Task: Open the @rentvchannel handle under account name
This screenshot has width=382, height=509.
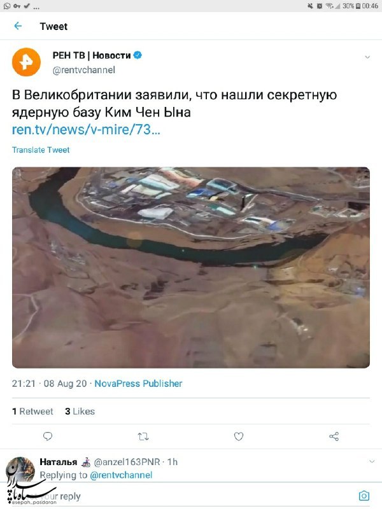Action: (84, 70)
